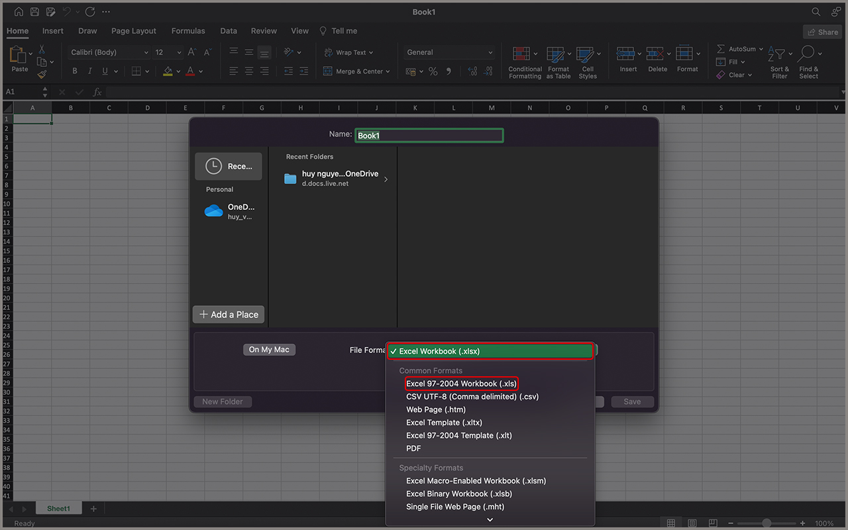848x530 pixels.
Task: Click the Paste clipboard icon
Action: coord(19,55)
